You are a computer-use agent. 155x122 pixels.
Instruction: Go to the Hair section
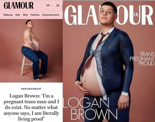[x=18, y=15]
